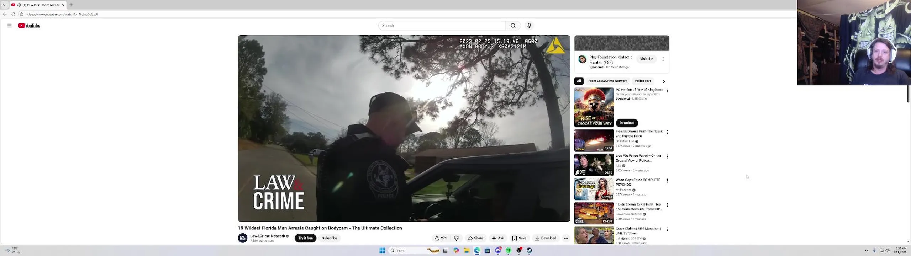This screenshot has height=256, width=911.
Task: Select the All filter chip
Action: (x=579, y=81)
